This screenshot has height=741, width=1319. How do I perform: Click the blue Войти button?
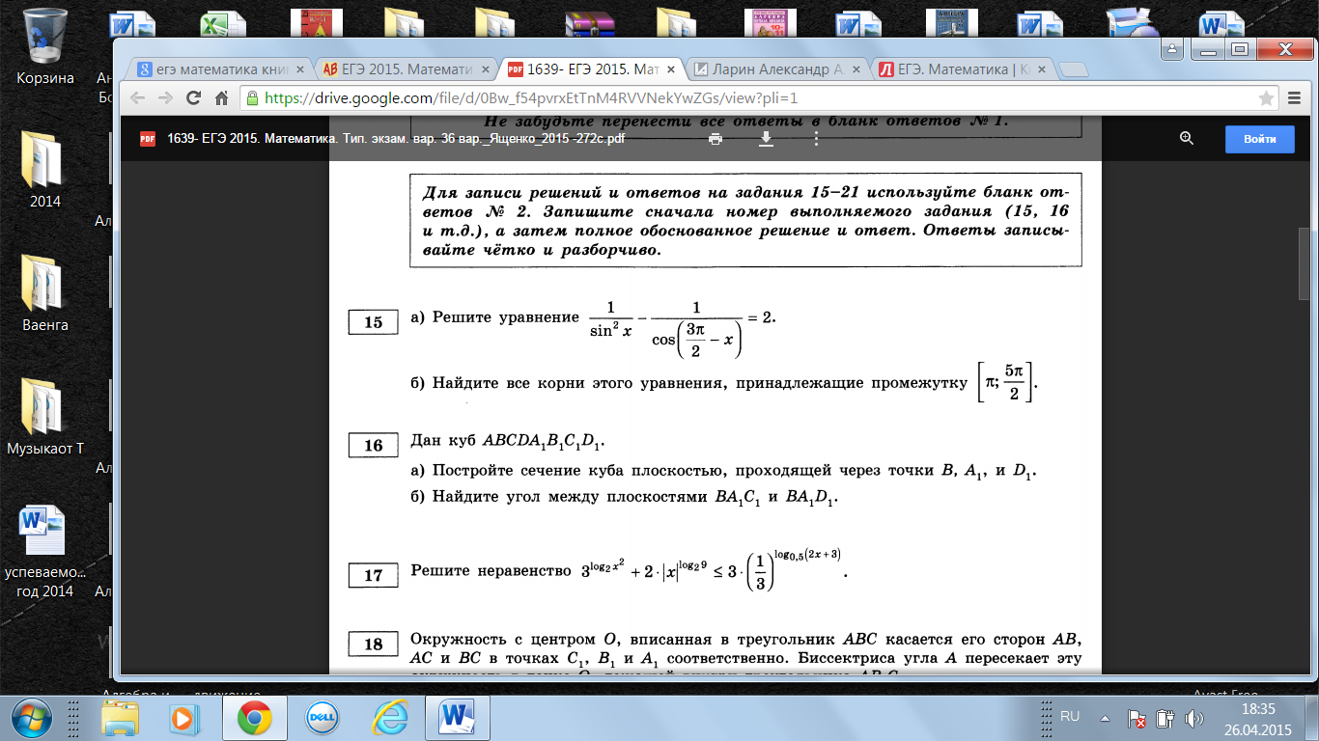(1260, 139)
